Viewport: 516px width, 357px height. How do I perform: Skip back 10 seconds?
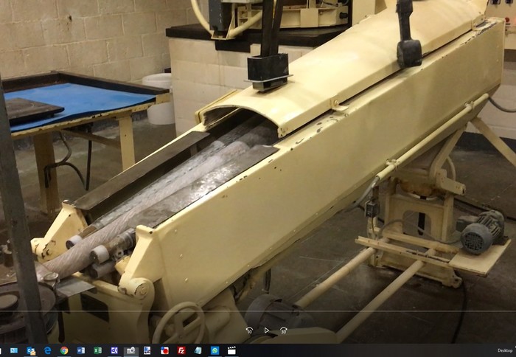pyautogui.click(x=249, y=330)
